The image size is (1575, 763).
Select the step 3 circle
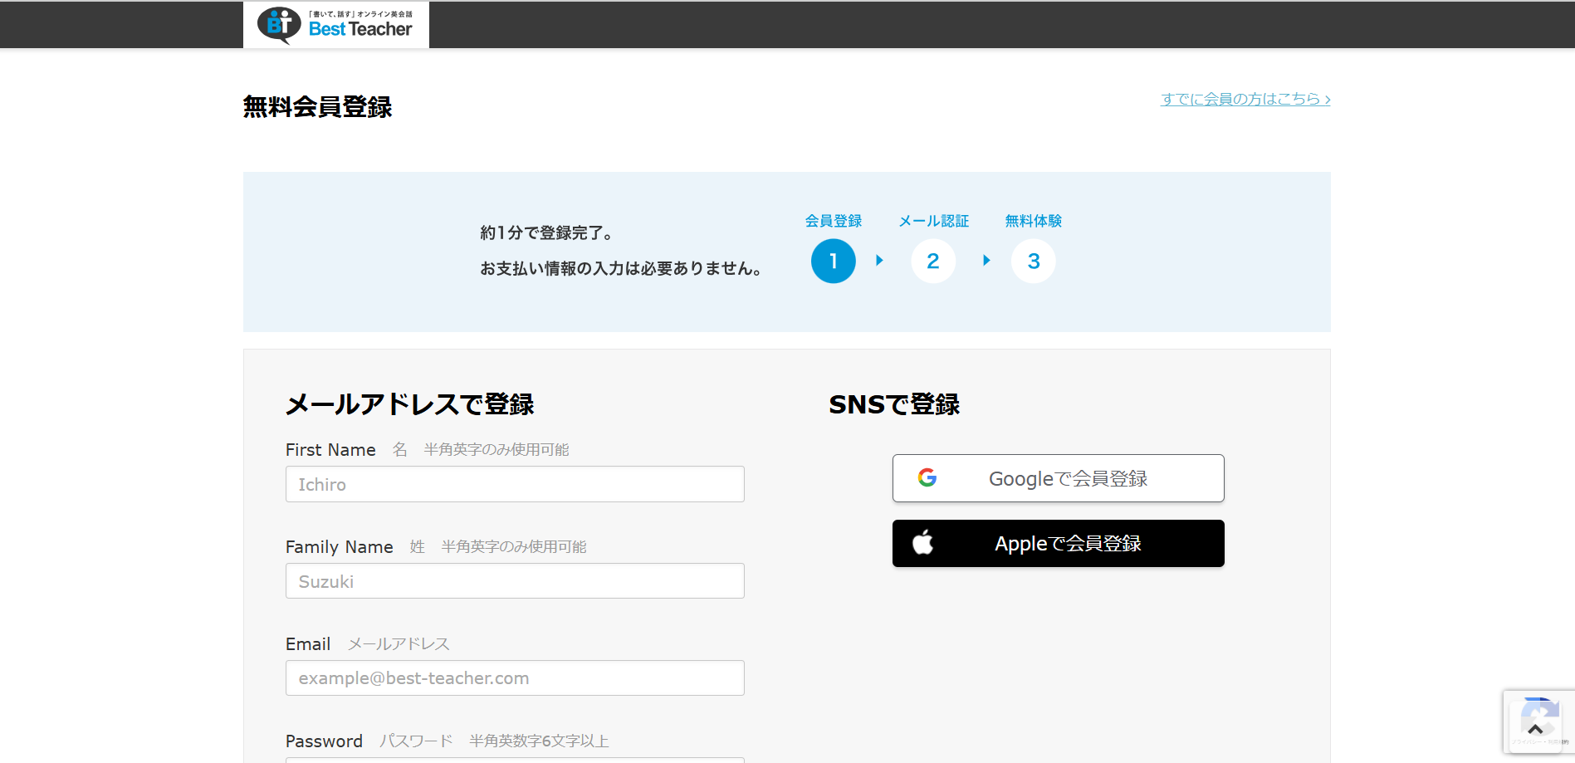[x=1033, y=262]
